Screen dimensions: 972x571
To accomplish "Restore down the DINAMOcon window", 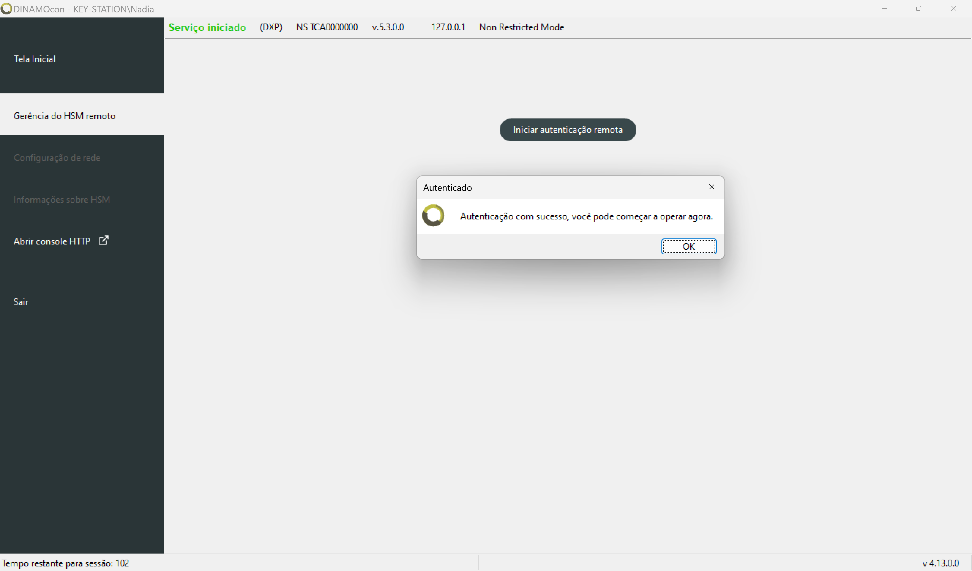I will click(x=919, y=9).
